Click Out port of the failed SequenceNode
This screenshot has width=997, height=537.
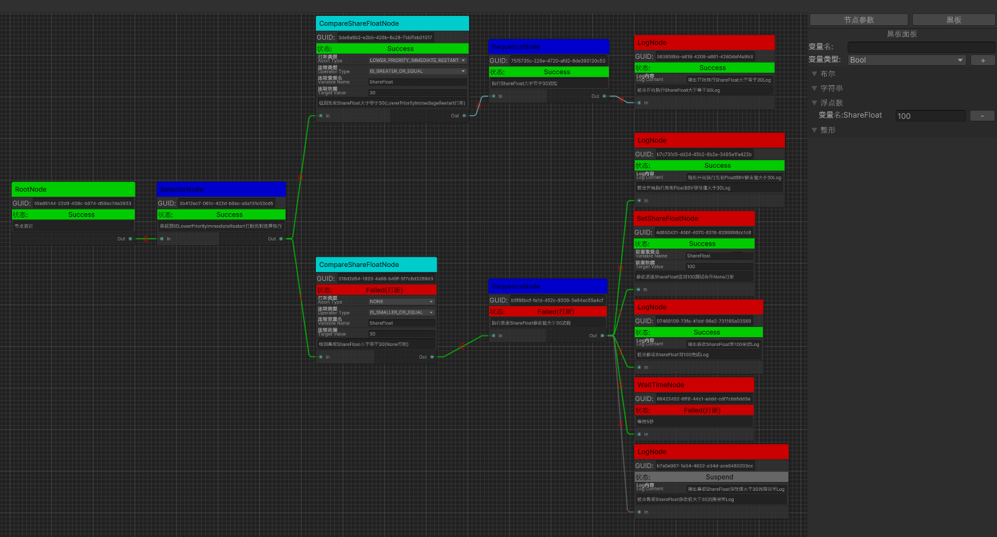tap(602, 336)
